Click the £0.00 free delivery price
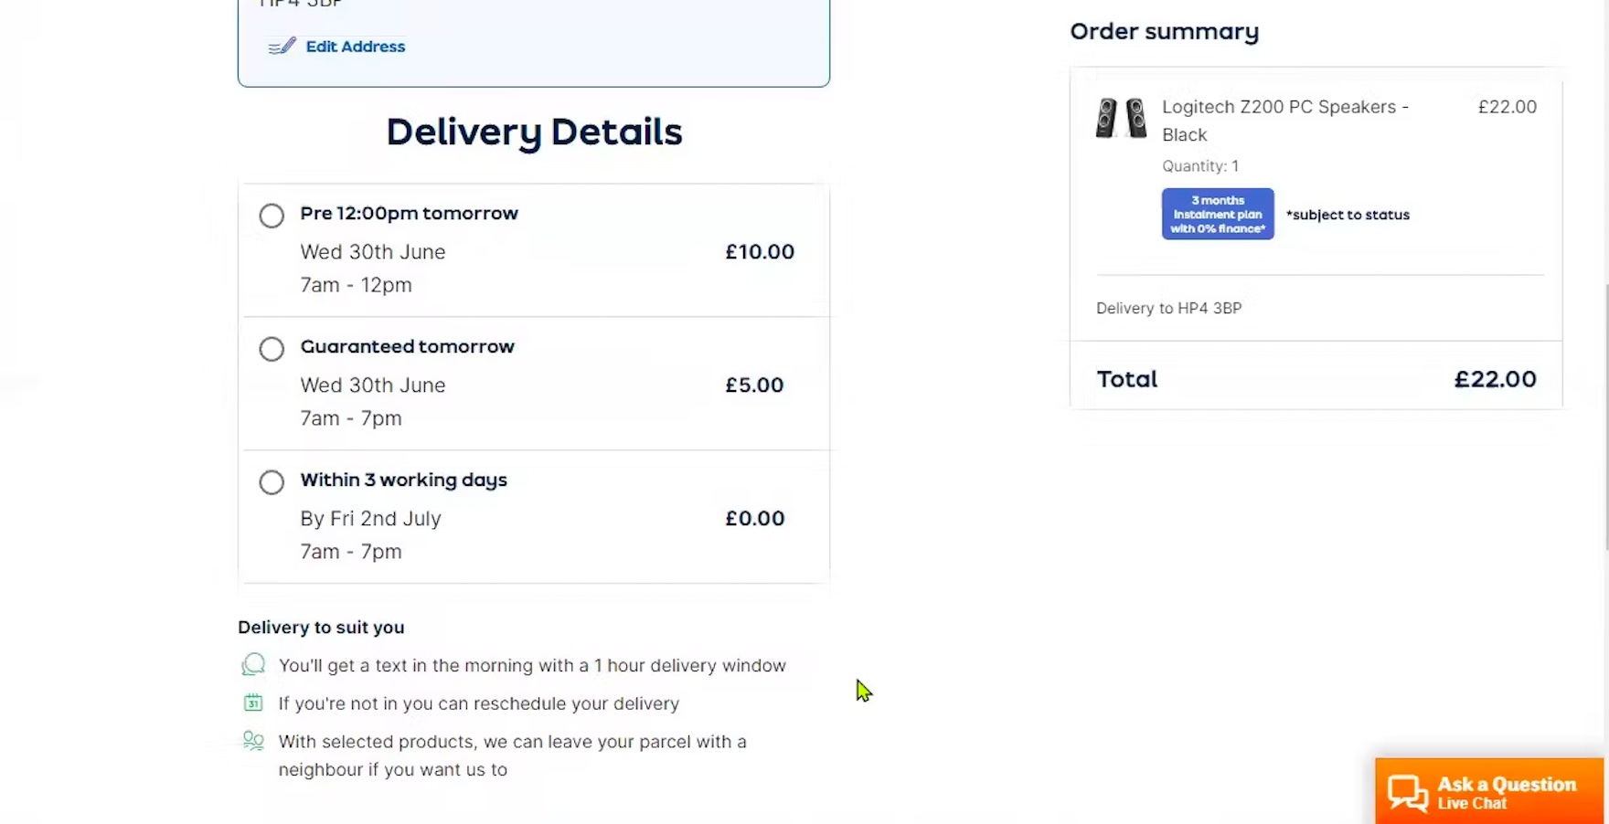 pyautogui.click(x=755, y=519)
